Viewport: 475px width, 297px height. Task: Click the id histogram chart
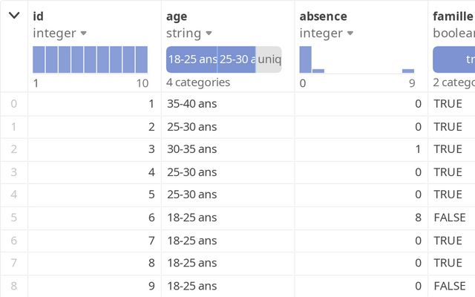(x=91, y=59)
